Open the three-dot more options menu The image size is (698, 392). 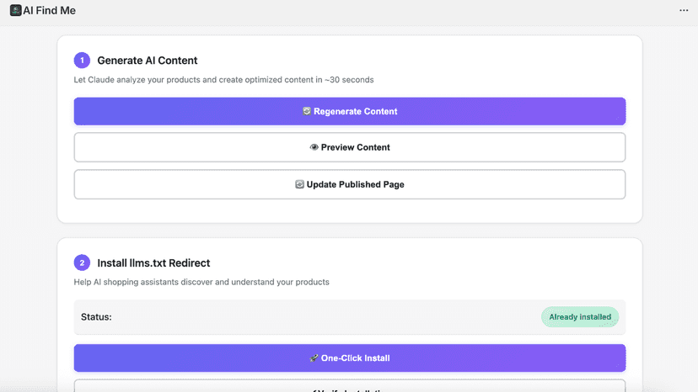(684, 10)
